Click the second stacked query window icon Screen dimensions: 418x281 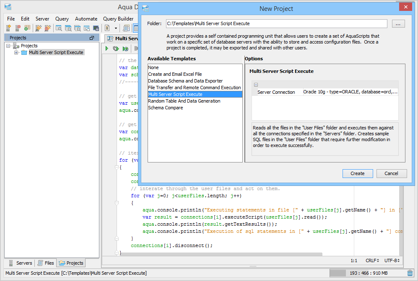coord(68,28)
